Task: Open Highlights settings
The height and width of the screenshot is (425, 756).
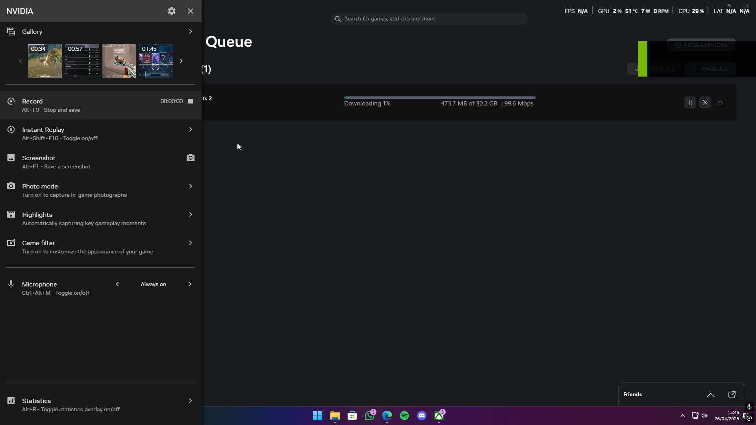Action: [101, 218]
